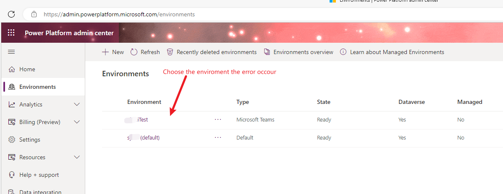Click Managed No in default row

click(x=461, y=138)
